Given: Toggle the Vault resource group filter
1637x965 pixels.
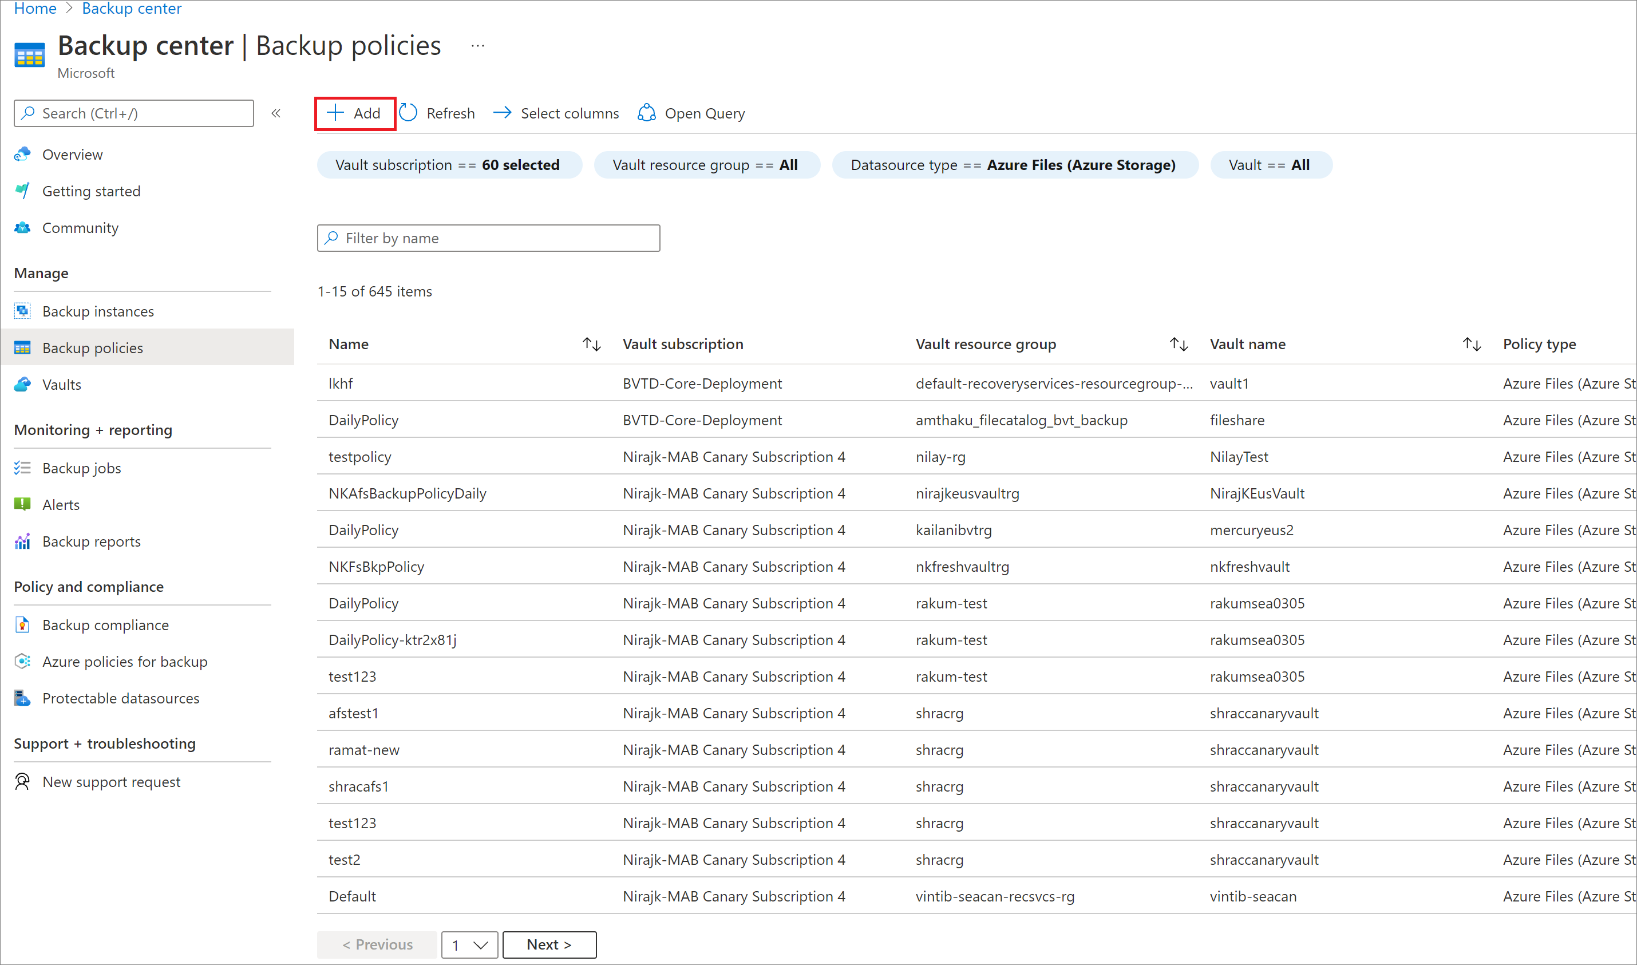Looking at the screenshot, I should point(705,164).
